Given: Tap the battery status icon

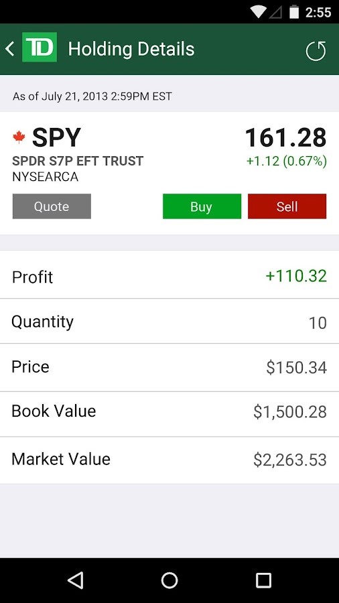Looking at the screenshot, I should point(294,12).
